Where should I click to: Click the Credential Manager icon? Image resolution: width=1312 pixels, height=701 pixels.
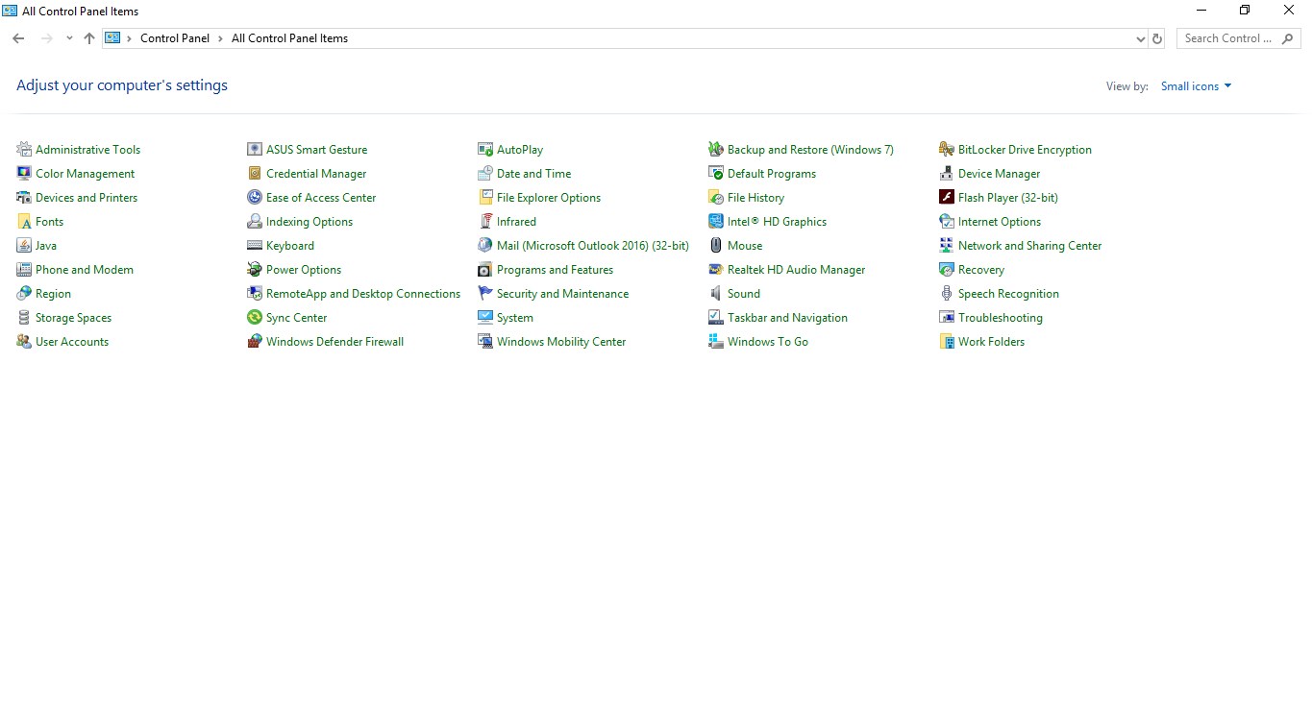pyautogui.click(x=255, y=173)
